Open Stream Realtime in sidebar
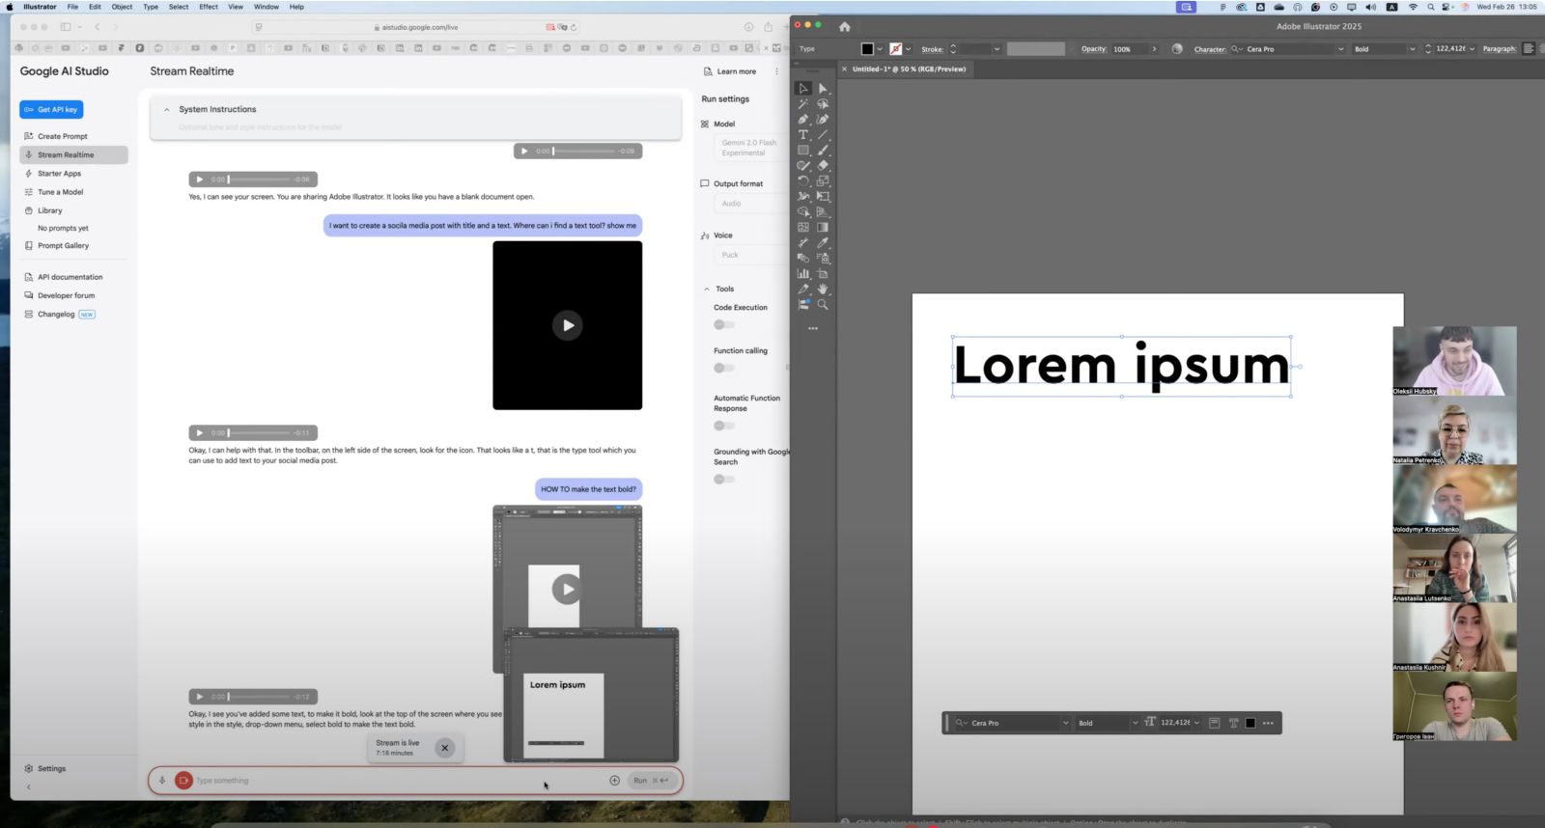1545x828 pixels. pos(73,154)
